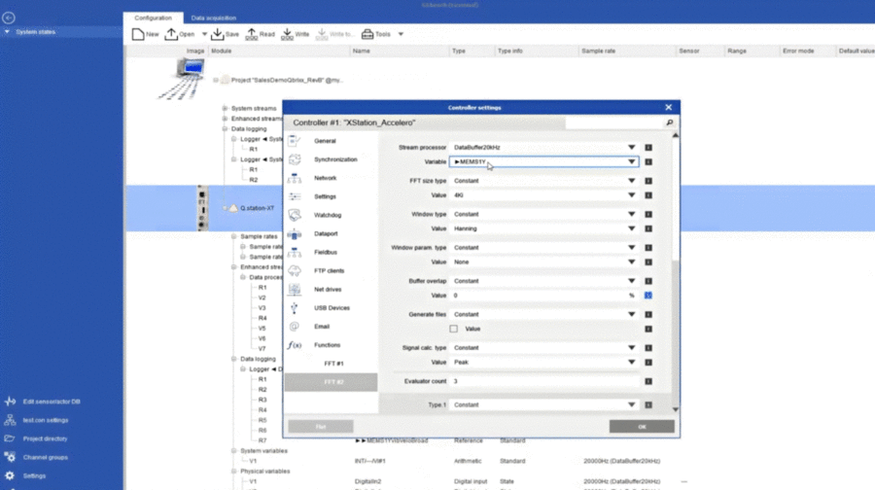This screenshot has height=490, width=875.
Task: Click the search magnifier in the dialog
Action: (x=669, y=123)
